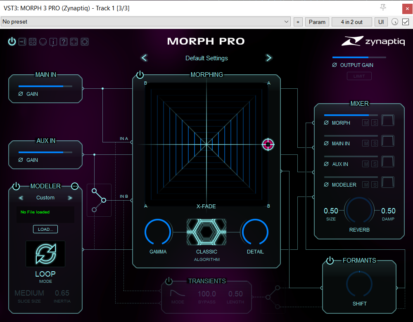Toggle the plugin power bypass icon
Screen dimensions: 413x322
(x=12, y=41)
